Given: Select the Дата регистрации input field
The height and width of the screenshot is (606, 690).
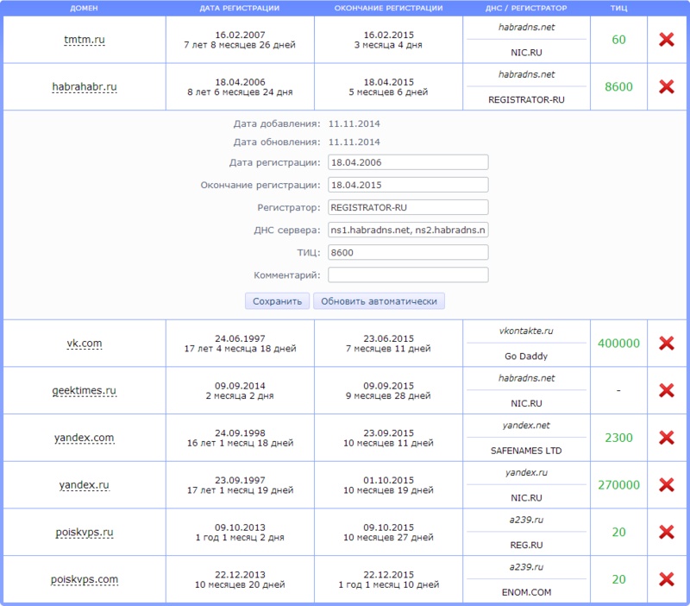Looking at the screenshot, I should [408, 161].
